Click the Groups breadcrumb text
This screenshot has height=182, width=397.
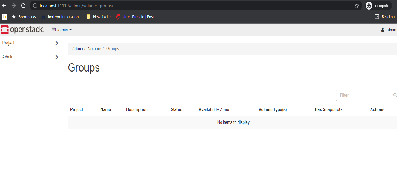pos(113,49)
